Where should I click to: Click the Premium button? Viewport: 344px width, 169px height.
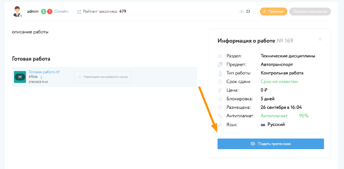click(x=273, y=11)
